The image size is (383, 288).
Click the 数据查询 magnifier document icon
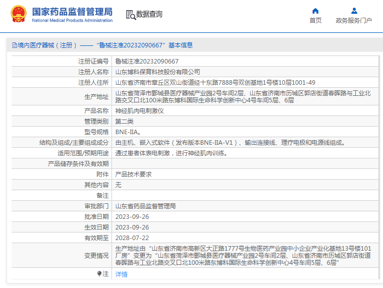[130, 15]
